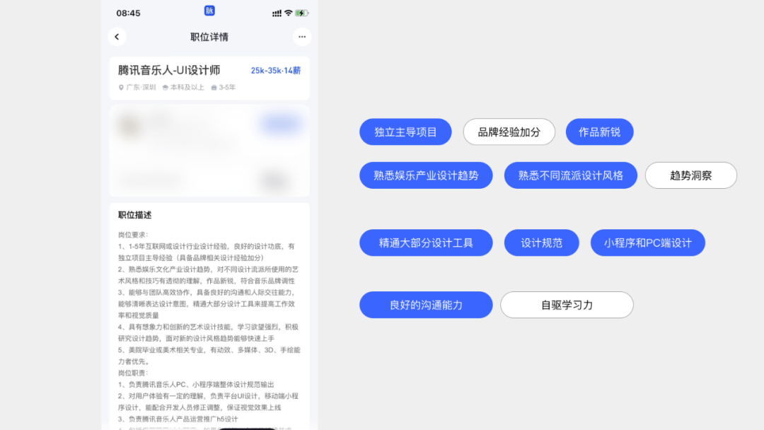Toggle the 熟悉娱乐产业设计趋势 tag

(426, 175)
